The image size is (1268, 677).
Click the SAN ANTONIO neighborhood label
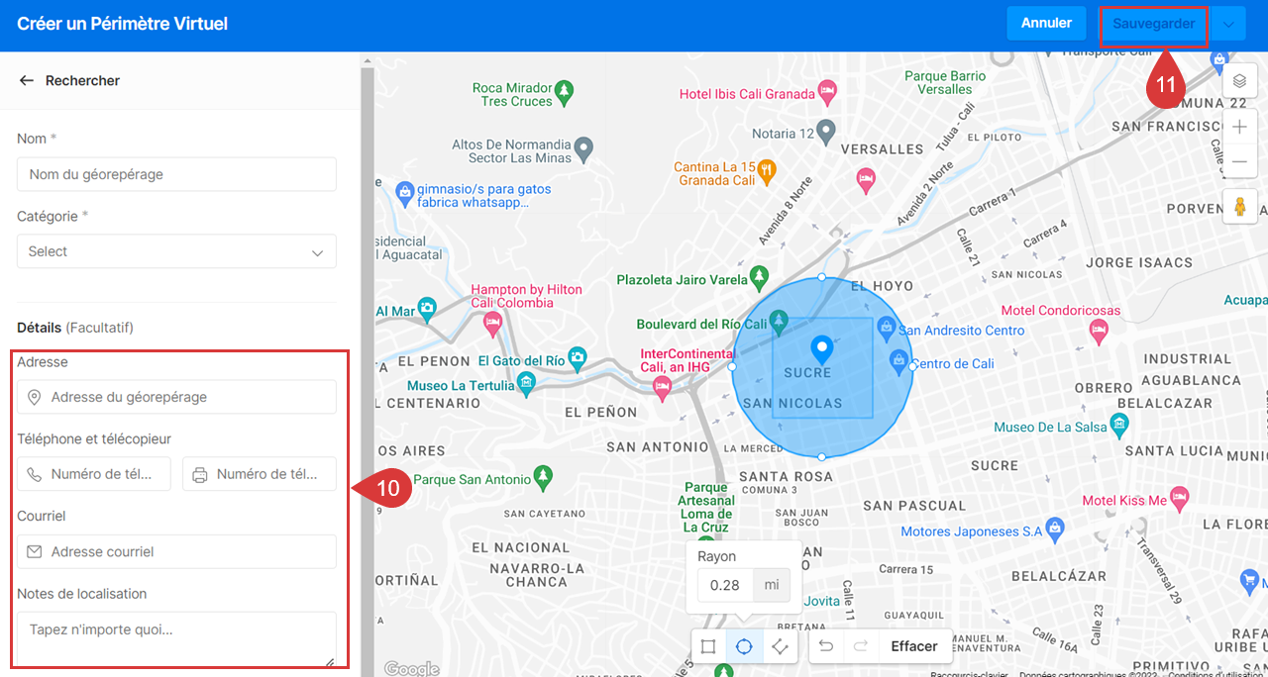[x=658, y=447]
